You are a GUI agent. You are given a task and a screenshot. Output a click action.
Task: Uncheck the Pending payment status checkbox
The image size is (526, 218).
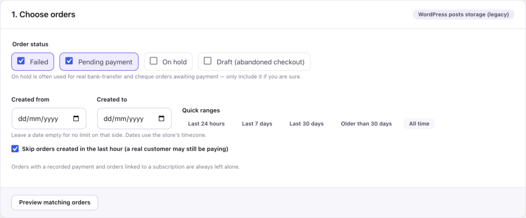tap(69, 61)
